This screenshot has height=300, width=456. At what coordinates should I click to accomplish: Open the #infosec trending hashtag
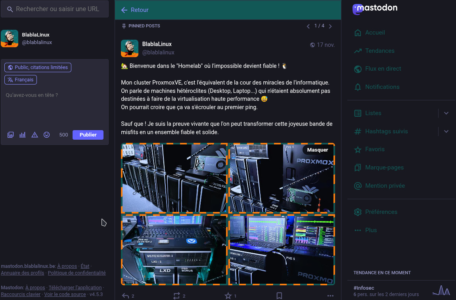pos(364,288)
